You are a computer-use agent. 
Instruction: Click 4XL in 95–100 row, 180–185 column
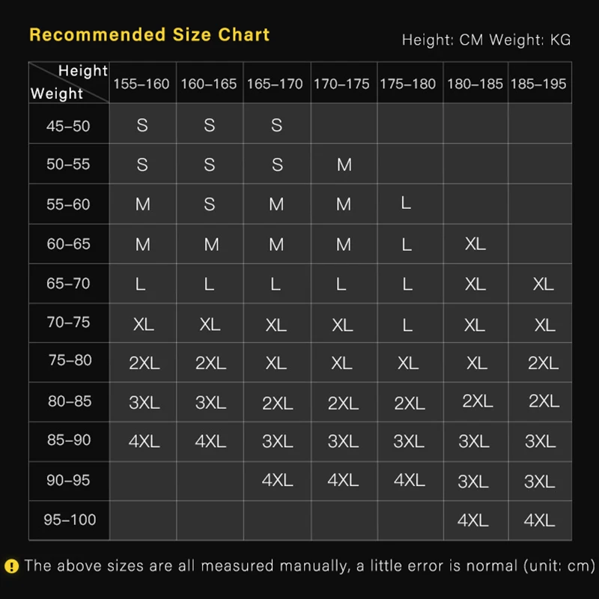click(473, 520)
